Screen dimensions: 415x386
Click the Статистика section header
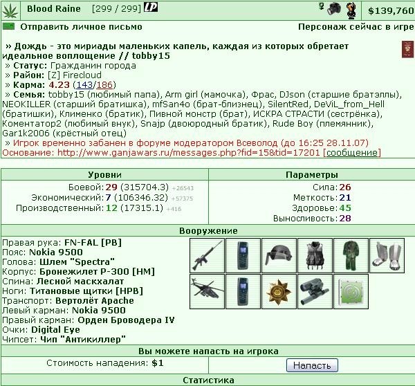point(208,380)
